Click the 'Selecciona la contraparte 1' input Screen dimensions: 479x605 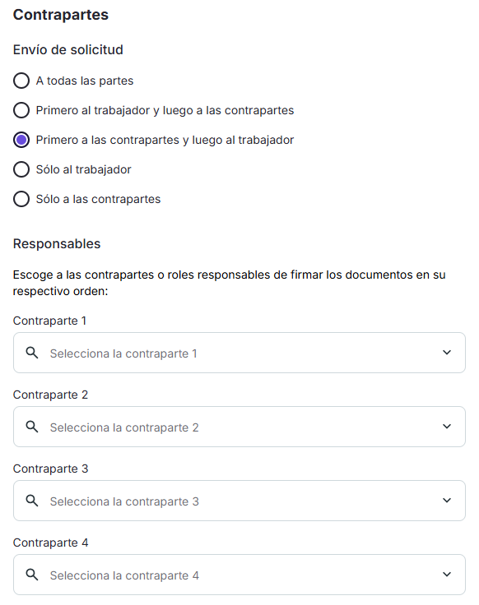(x=239, y=353)
